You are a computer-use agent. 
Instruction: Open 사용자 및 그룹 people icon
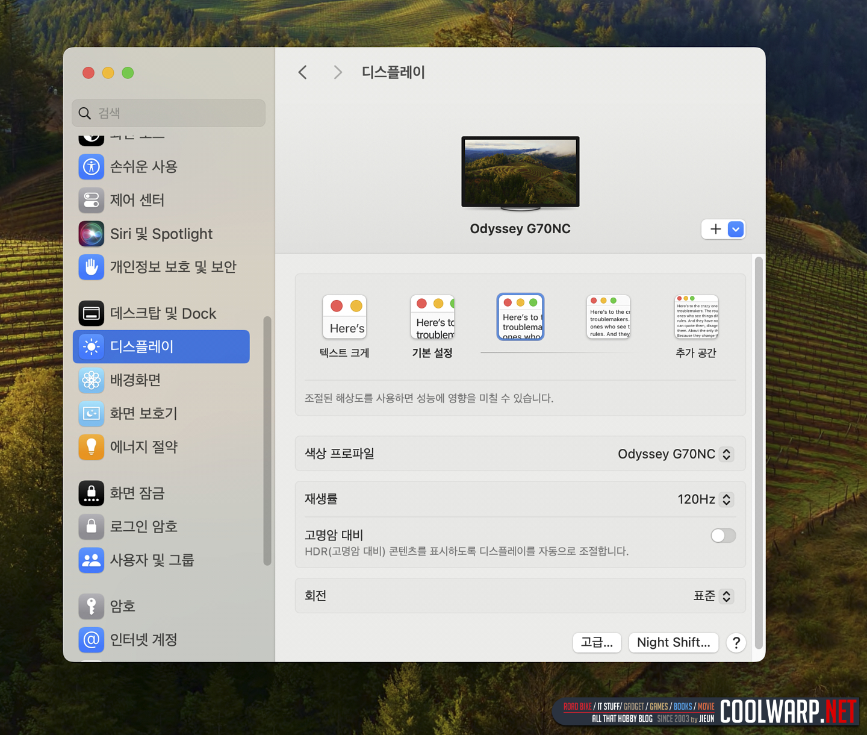pos(92,560)
